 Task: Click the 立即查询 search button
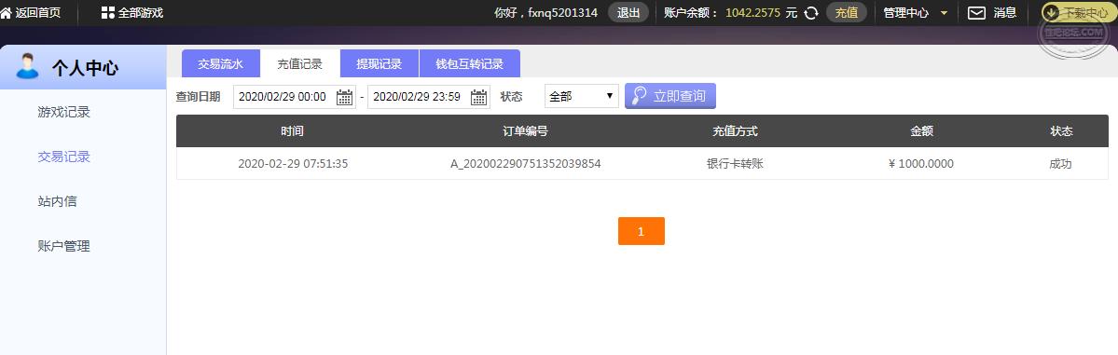click(670, 96)
